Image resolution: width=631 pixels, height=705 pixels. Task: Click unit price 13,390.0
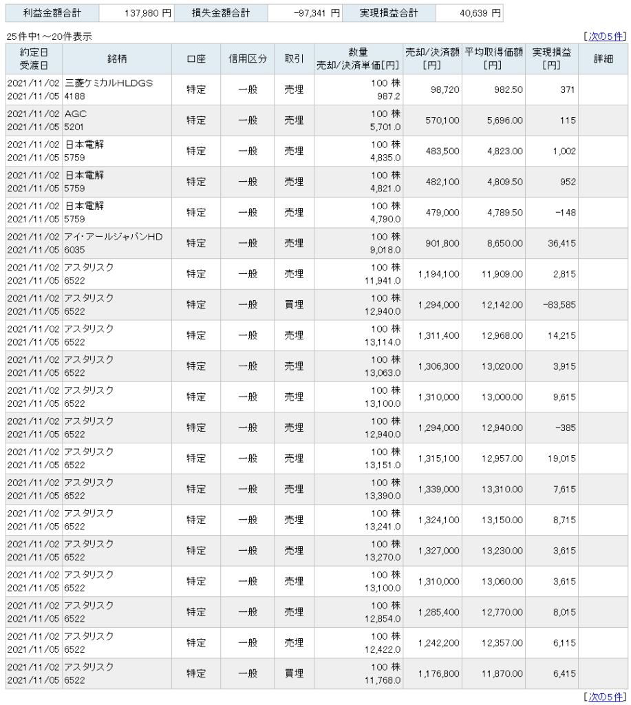click(383, 496)
